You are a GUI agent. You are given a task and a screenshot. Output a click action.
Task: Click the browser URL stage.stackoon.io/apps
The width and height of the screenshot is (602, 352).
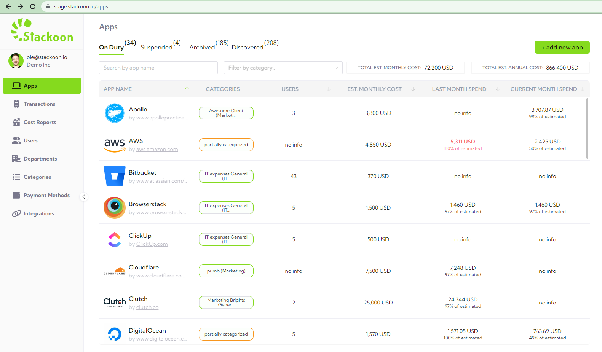click(81, 6)
